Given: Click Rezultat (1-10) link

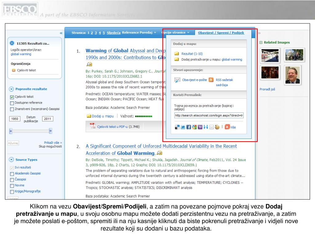Looking at the screenshot, I should coord(192,54).
